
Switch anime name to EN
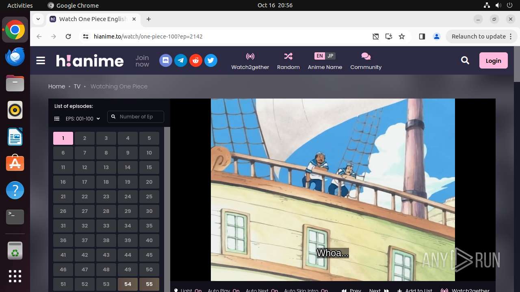coord(320,56)
